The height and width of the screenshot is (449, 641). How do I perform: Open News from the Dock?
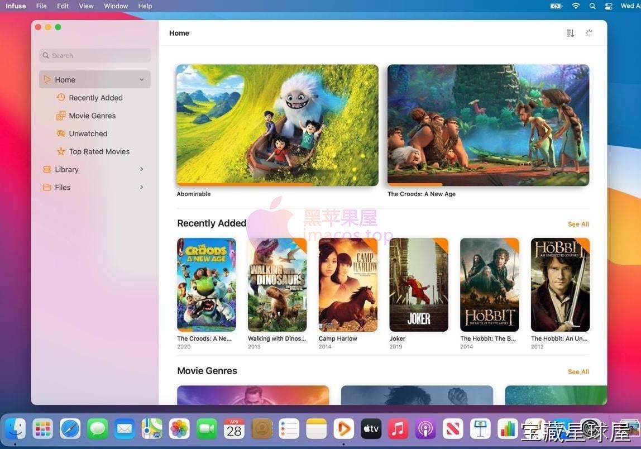[453, 429]
